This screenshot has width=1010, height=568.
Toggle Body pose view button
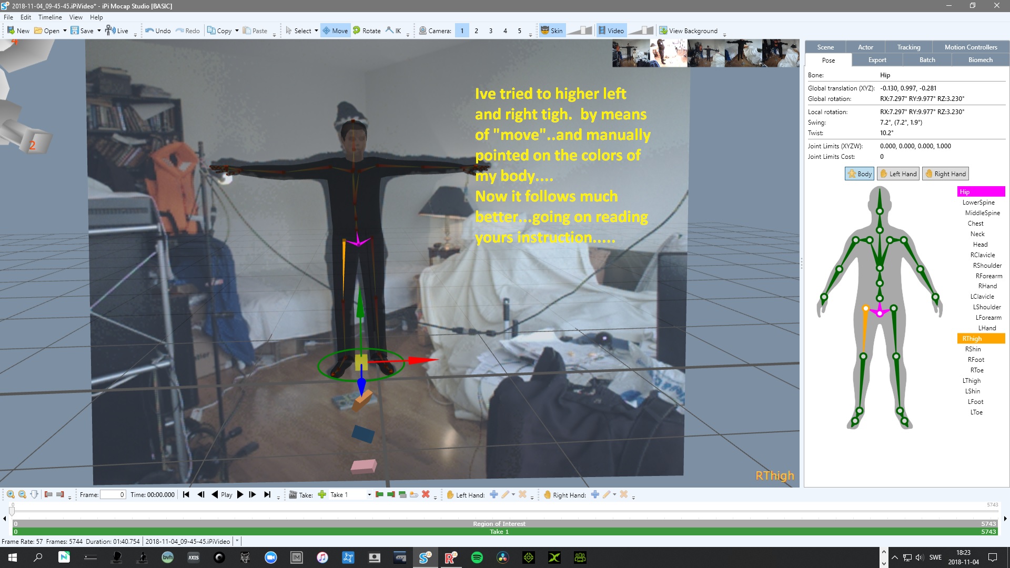tap(860, 174)
